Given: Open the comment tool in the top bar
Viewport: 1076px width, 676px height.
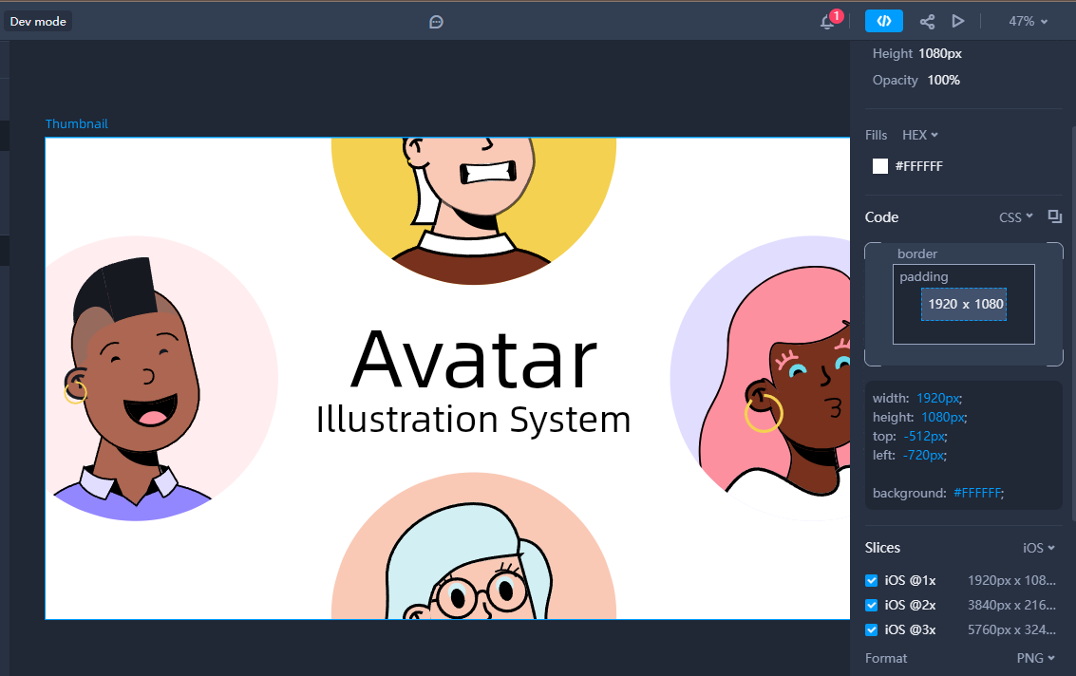Looking at the screenshot, I should point(437,21).
